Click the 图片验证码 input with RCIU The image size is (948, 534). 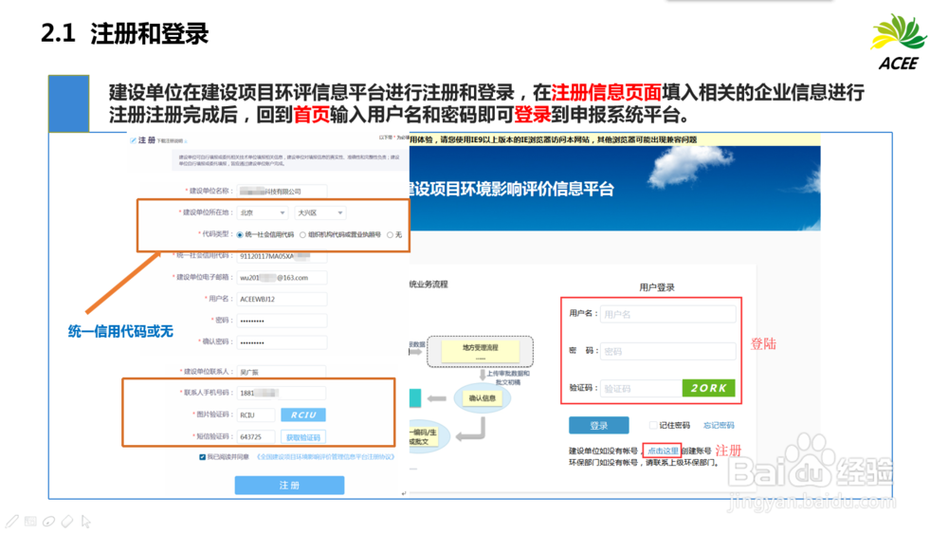coord(256,414)
